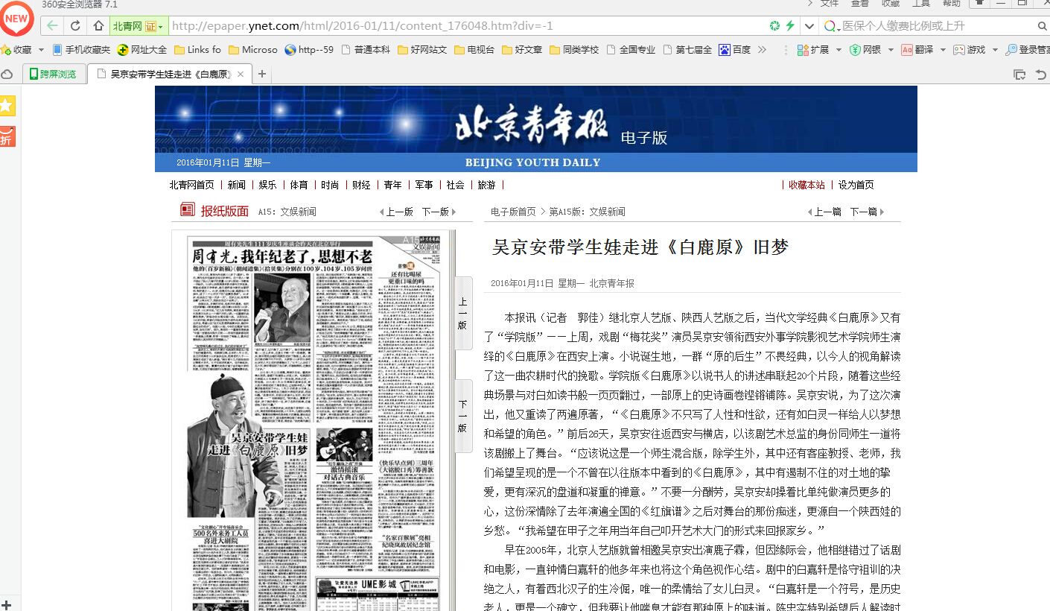The height and width of the screenshot is (611, 1050).
Task: Open the 好网站文 bookmark folder
Action: 422,50
